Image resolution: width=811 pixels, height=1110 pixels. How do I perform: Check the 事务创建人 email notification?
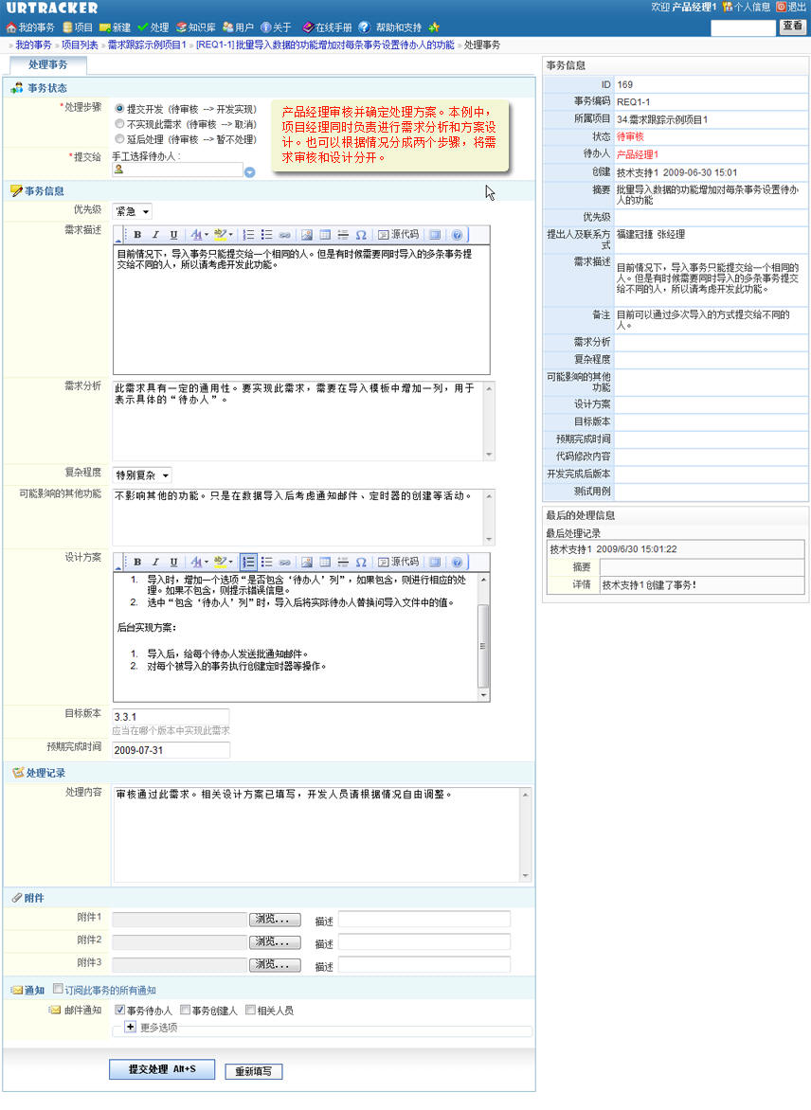[185, 1011]
